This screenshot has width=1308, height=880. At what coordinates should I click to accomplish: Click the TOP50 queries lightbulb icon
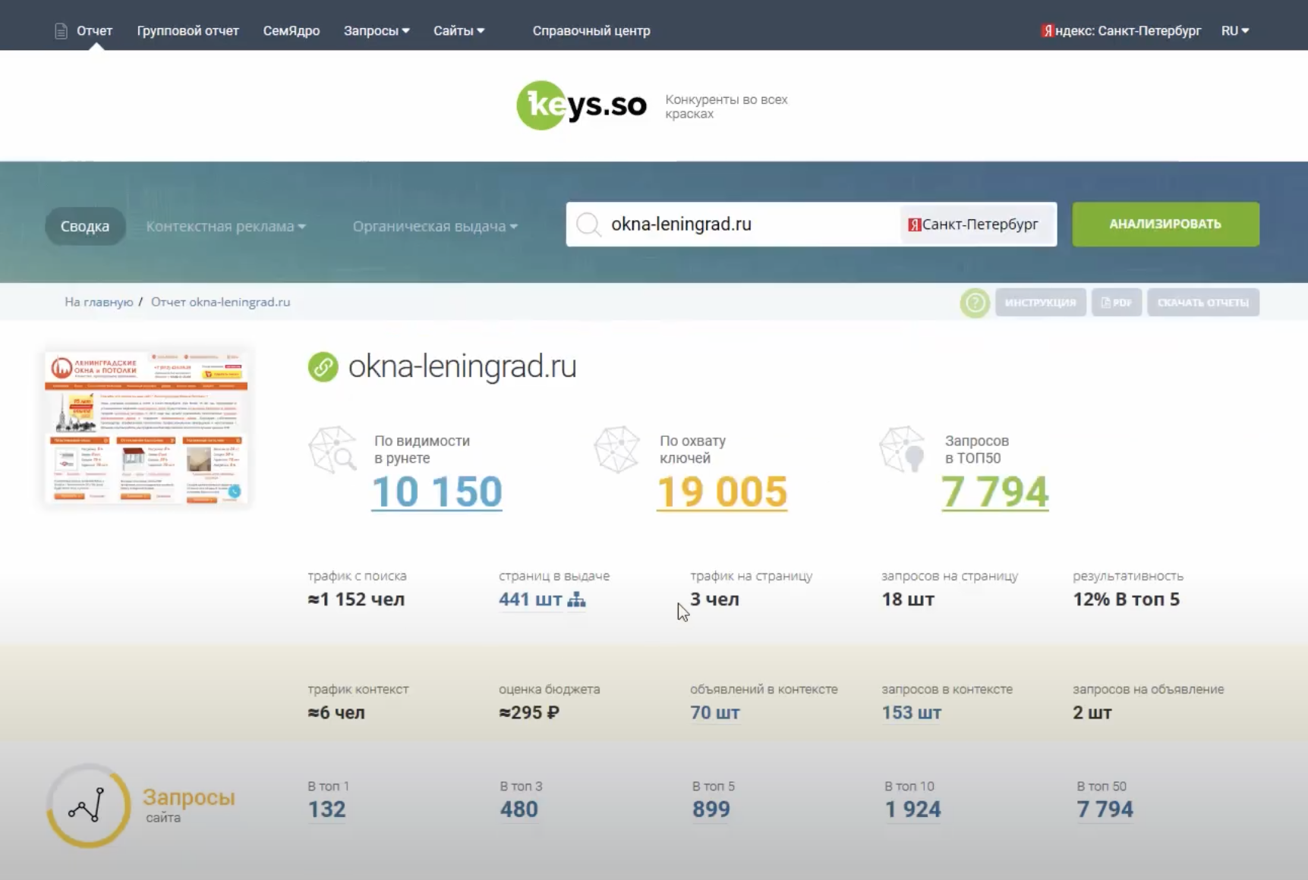point(902,450)
